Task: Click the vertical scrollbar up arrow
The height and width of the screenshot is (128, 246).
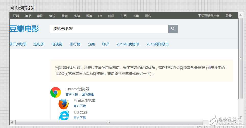Action: 240,15
